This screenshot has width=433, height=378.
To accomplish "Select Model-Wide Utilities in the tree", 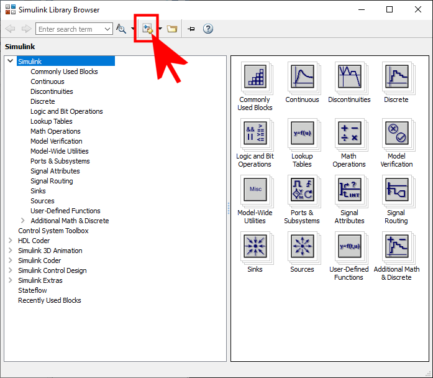I will [60, 151].
